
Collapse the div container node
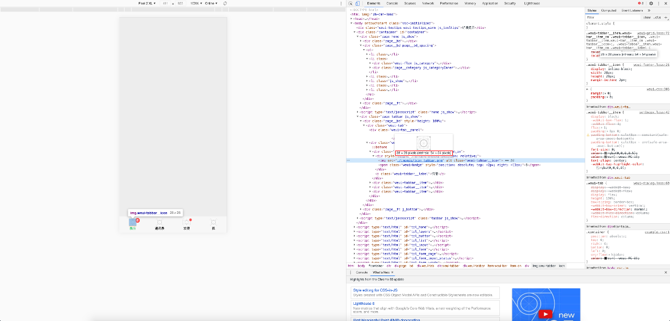pyautogui.click(x=355, y=32)
